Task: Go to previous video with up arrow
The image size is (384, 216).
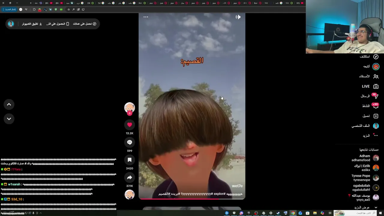Action: [9, 104]
